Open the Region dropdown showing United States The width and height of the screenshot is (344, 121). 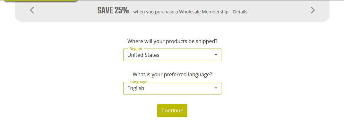click(x=172, y=55)
